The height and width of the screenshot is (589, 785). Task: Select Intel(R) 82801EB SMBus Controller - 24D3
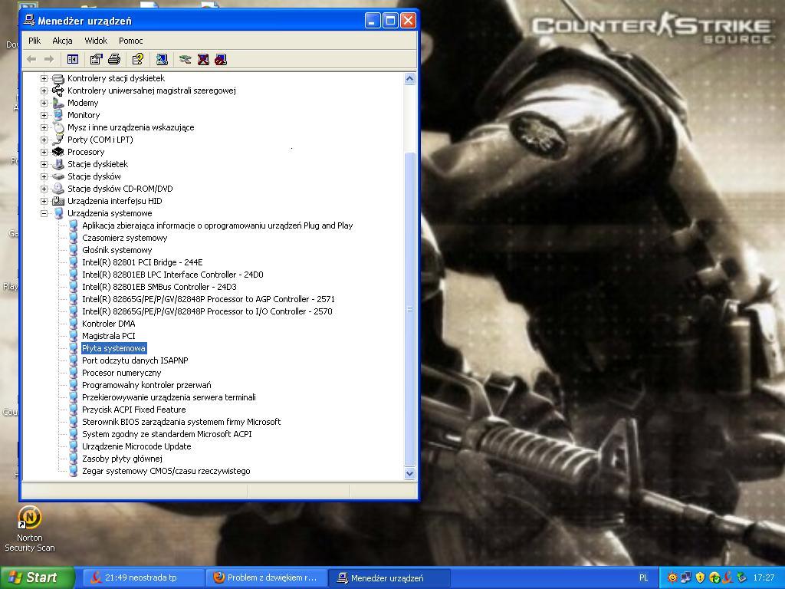[x=159, y=287]
